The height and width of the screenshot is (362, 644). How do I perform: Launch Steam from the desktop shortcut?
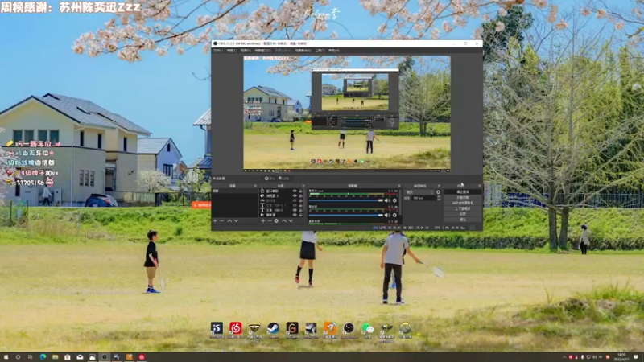coord(273,329)
